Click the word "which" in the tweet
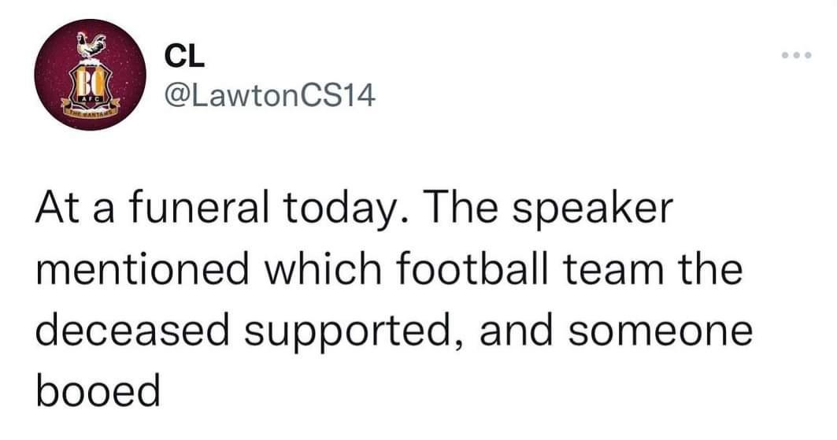Image resolution: width=837 pixels, height=440 pixels. 323,268
